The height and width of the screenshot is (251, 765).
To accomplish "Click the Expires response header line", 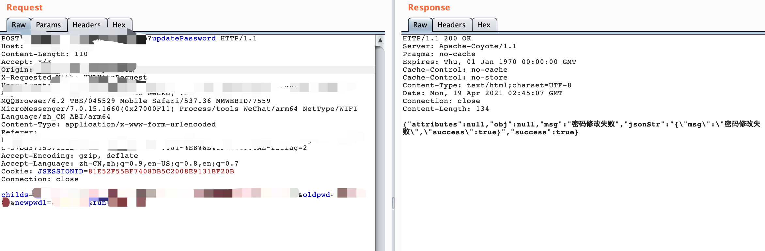I will [489, 62].
